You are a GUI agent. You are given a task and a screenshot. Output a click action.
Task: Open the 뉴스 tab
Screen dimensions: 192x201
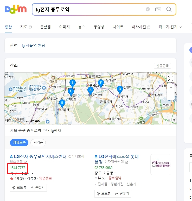coord(82,27)
